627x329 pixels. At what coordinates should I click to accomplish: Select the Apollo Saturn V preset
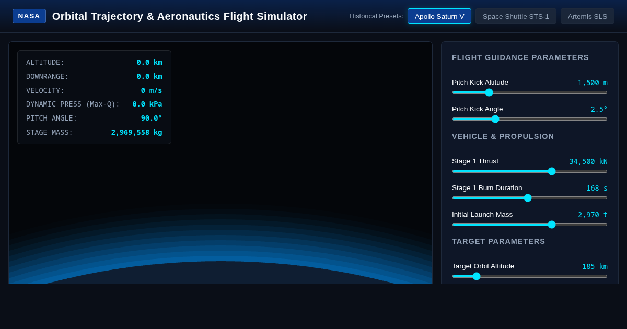(x=439, y=16)
